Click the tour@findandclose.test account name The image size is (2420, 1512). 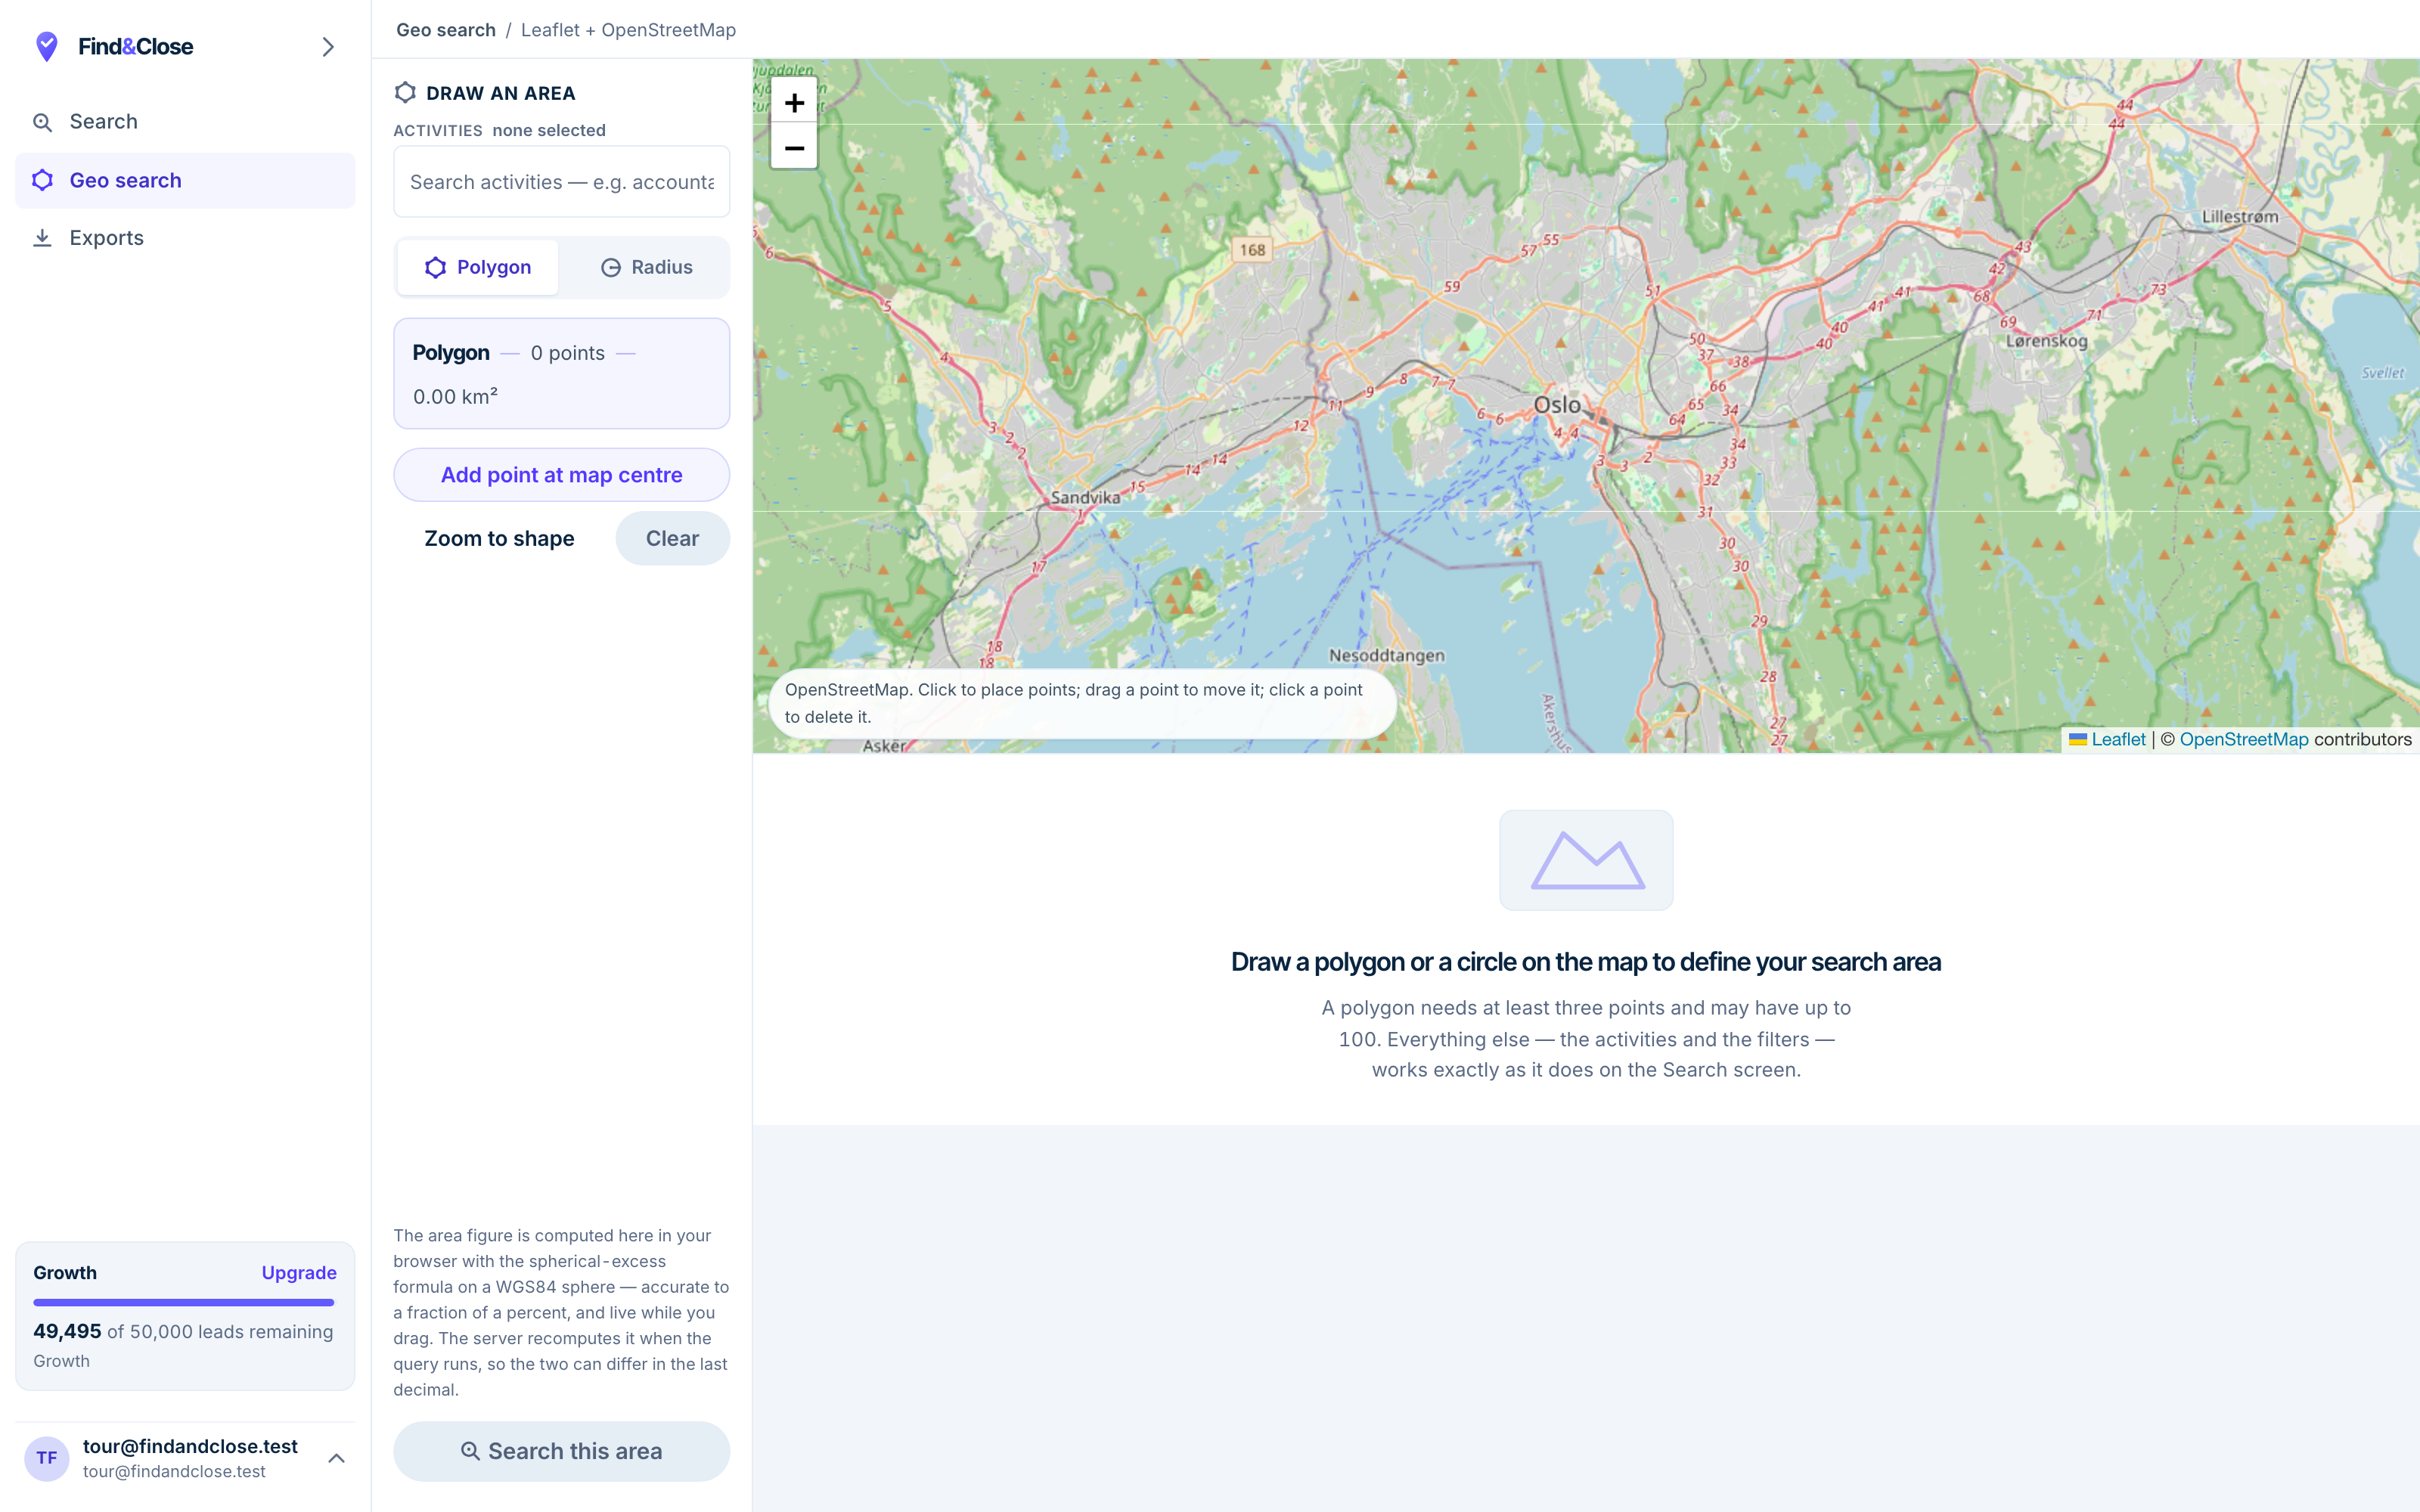click(190, 1447)
